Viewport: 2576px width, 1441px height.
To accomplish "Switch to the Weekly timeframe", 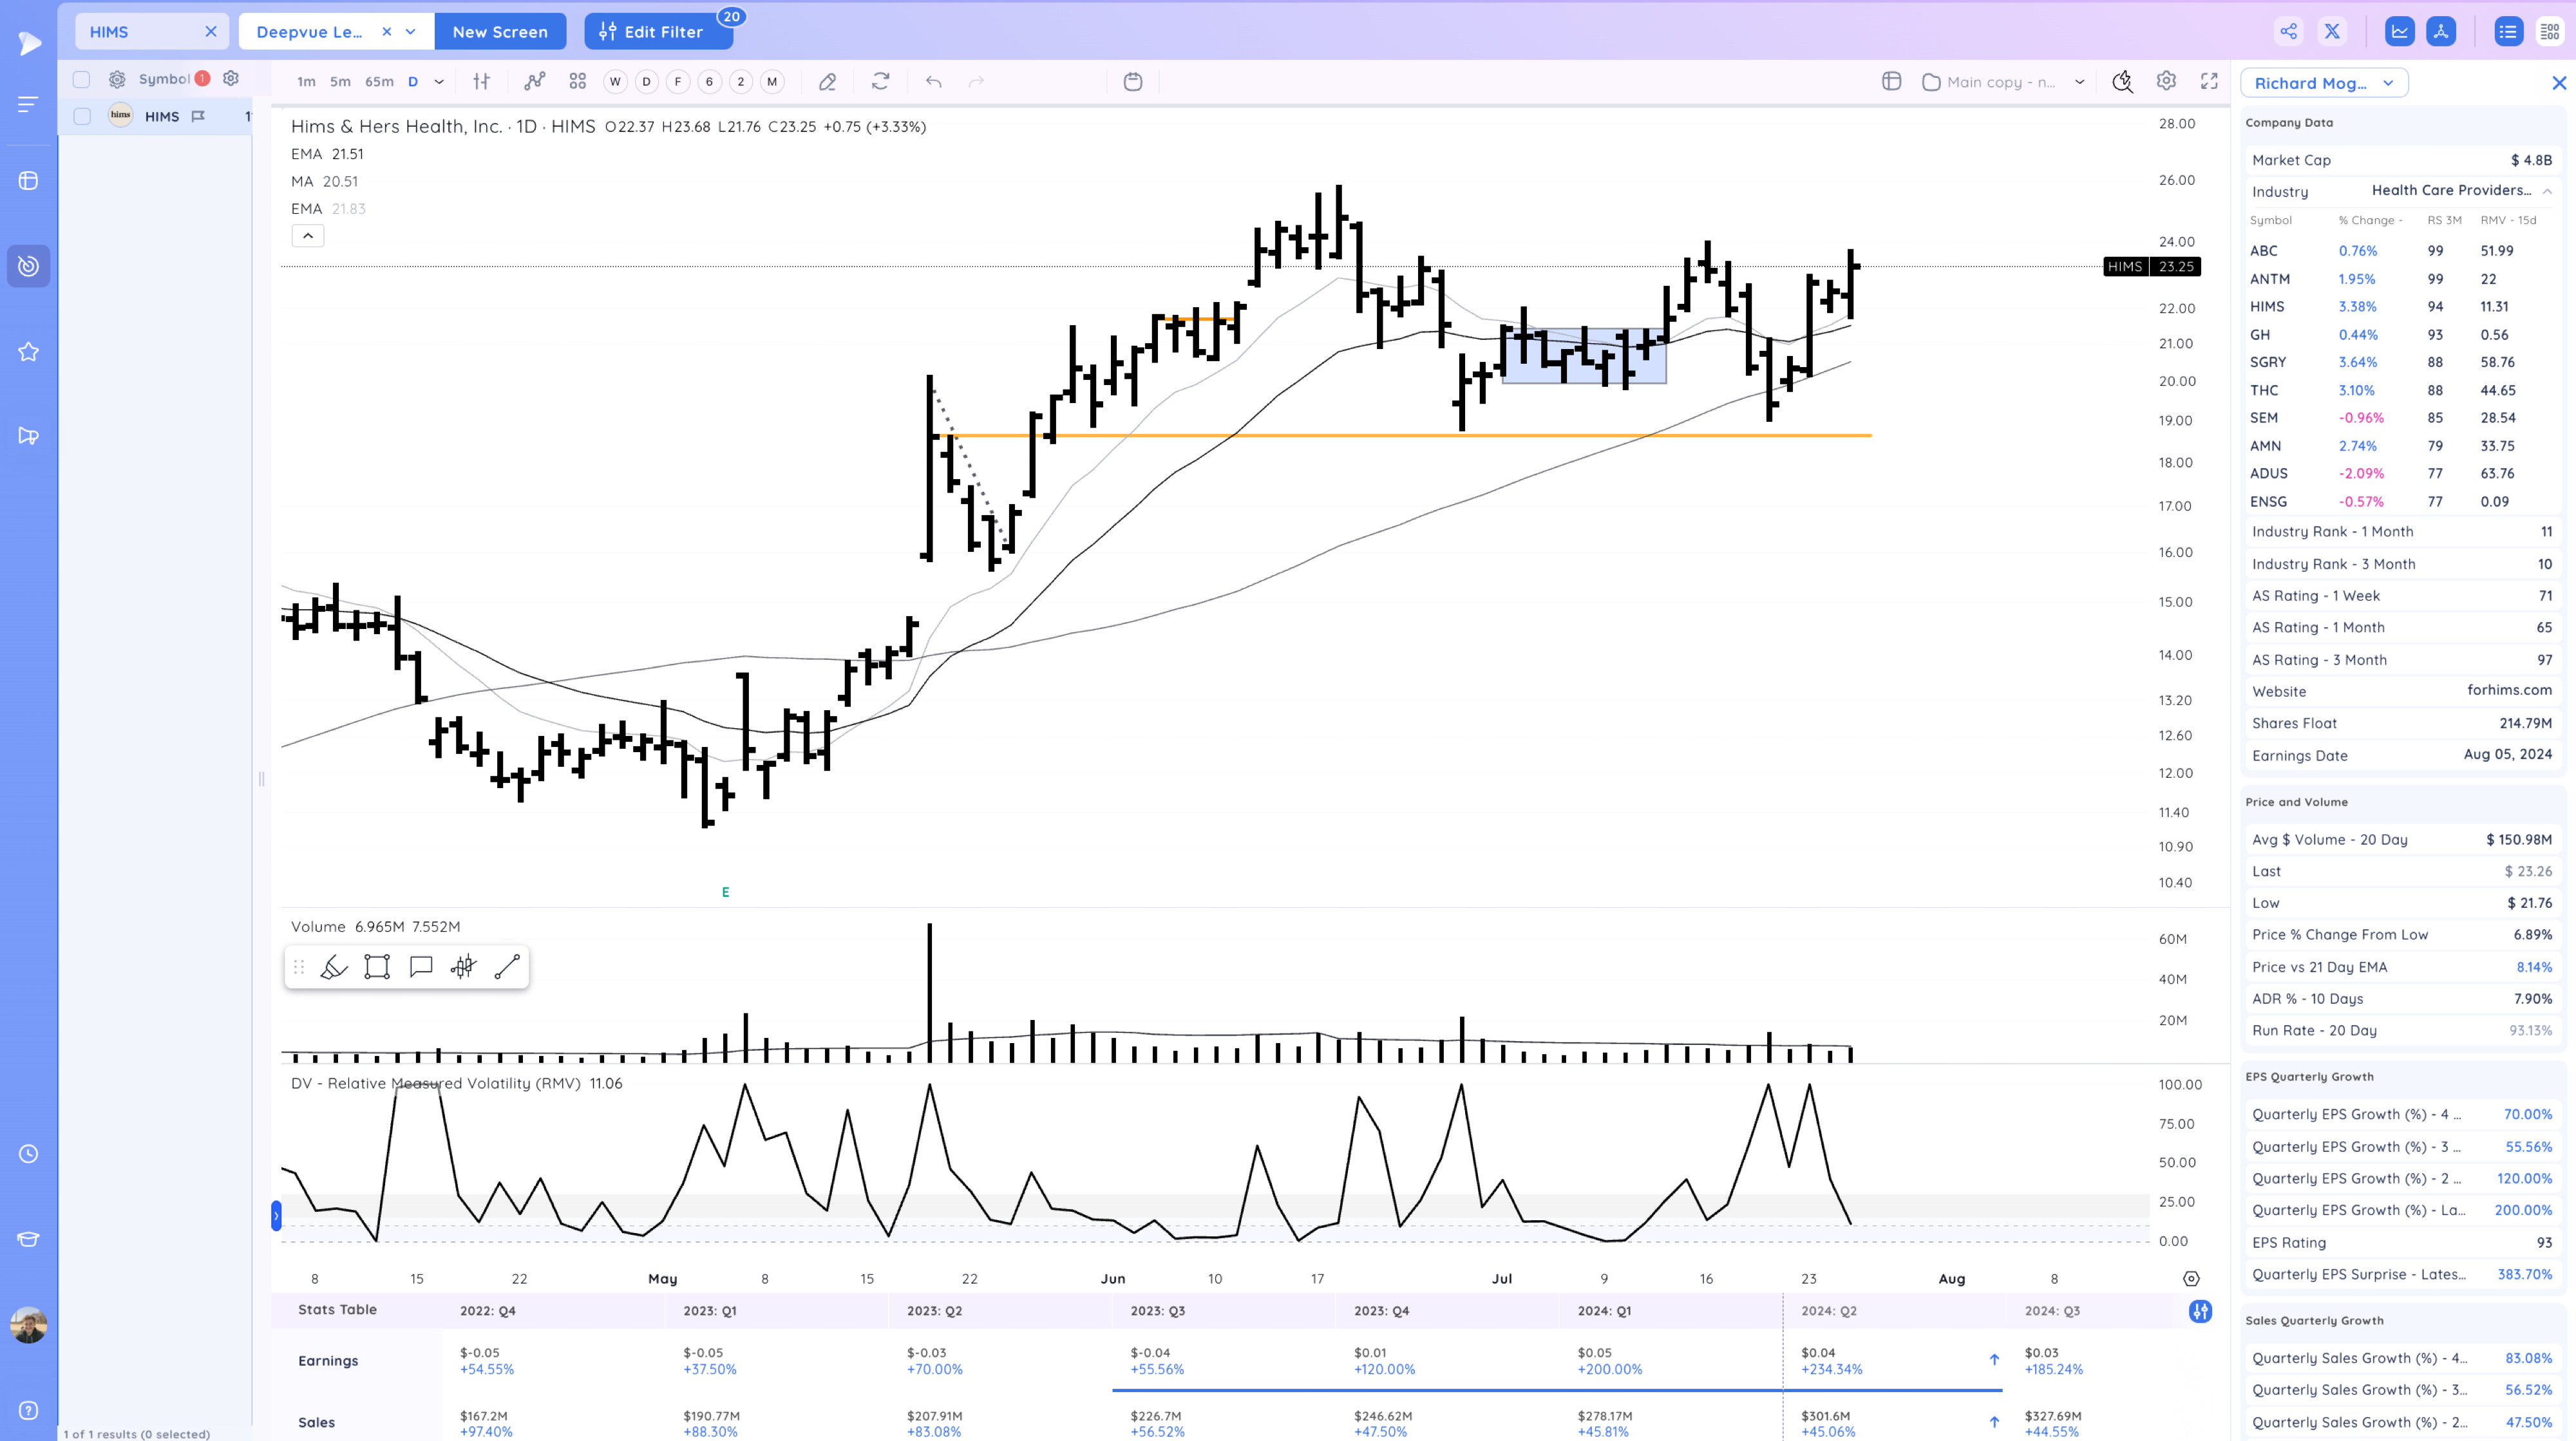I will click(x=615, y=82).
